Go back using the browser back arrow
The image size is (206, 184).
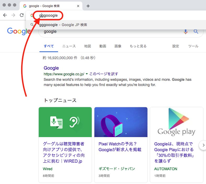[x=5, y=15]
